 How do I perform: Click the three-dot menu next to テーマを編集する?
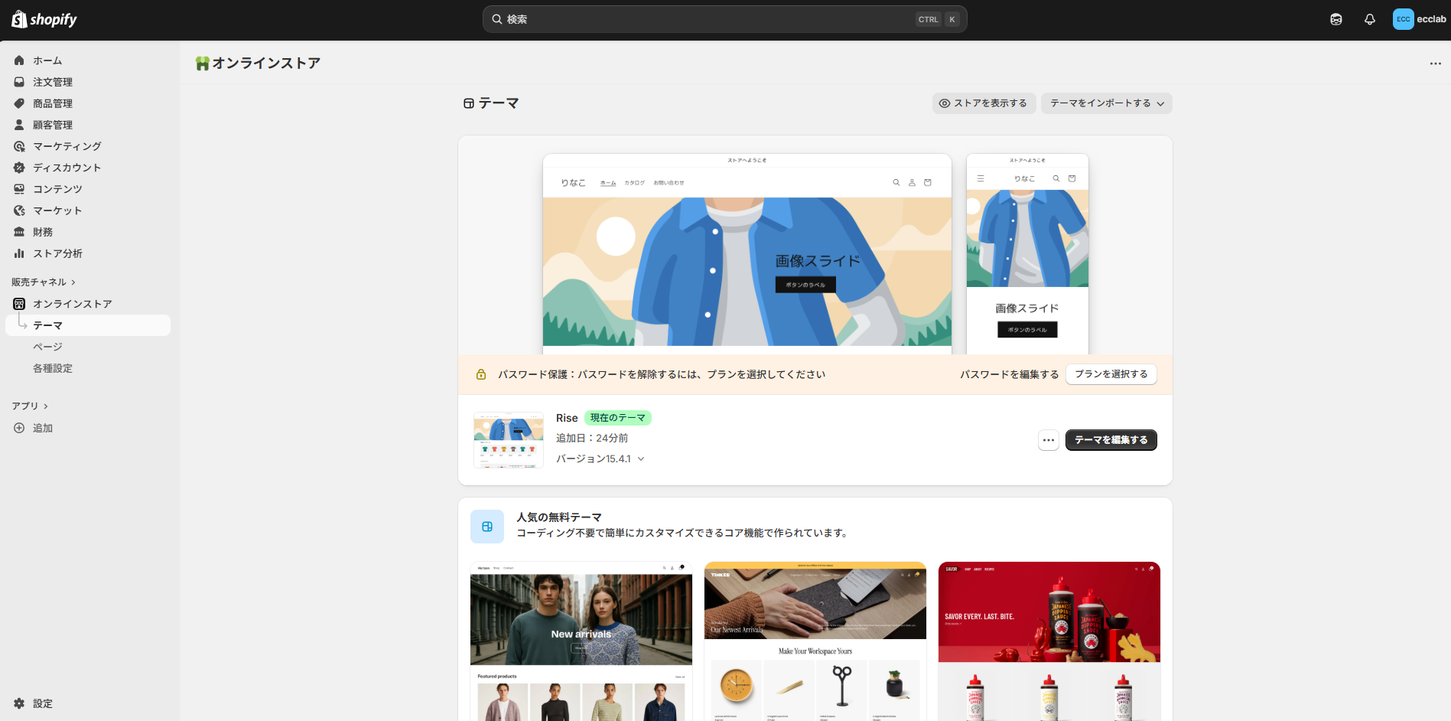click(x=1048, y=440)
